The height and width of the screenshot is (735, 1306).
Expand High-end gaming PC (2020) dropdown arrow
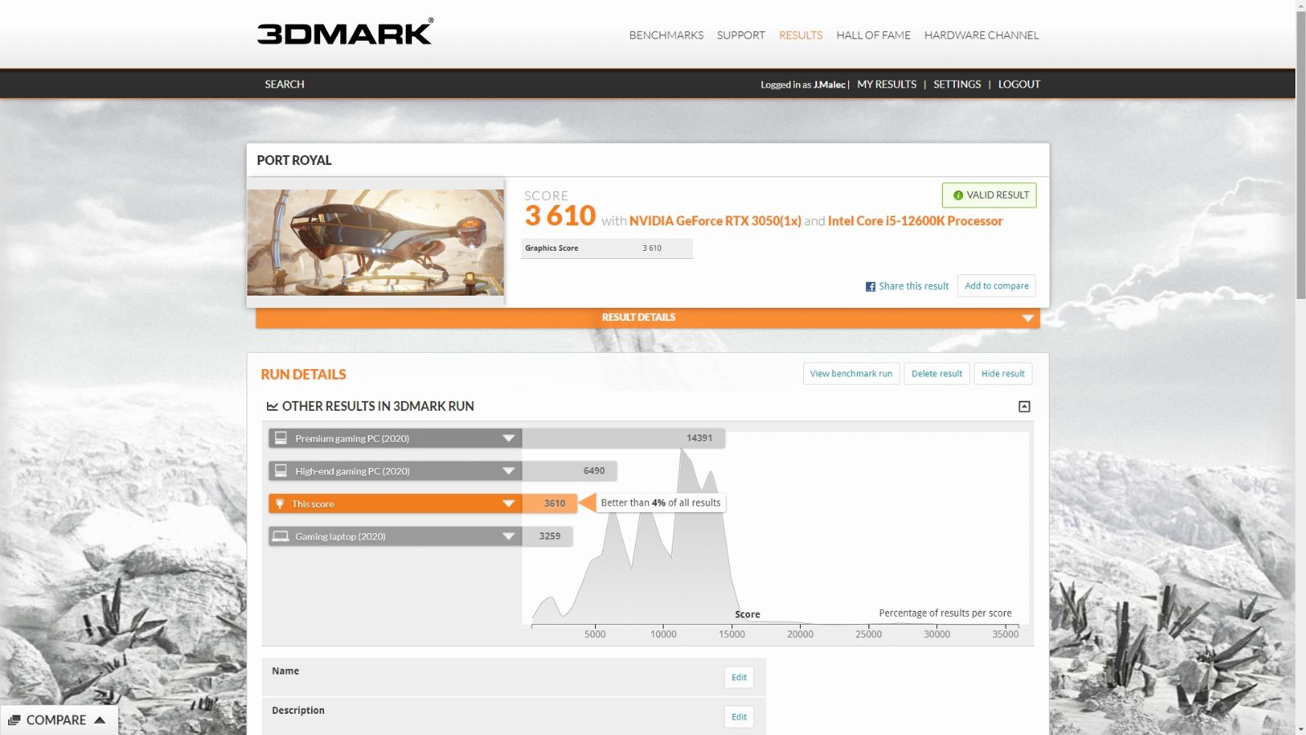click(x=509, y=471)
